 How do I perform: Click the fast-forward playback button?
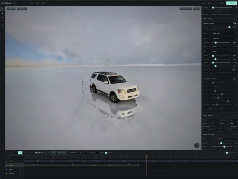[x=28, y=153]
